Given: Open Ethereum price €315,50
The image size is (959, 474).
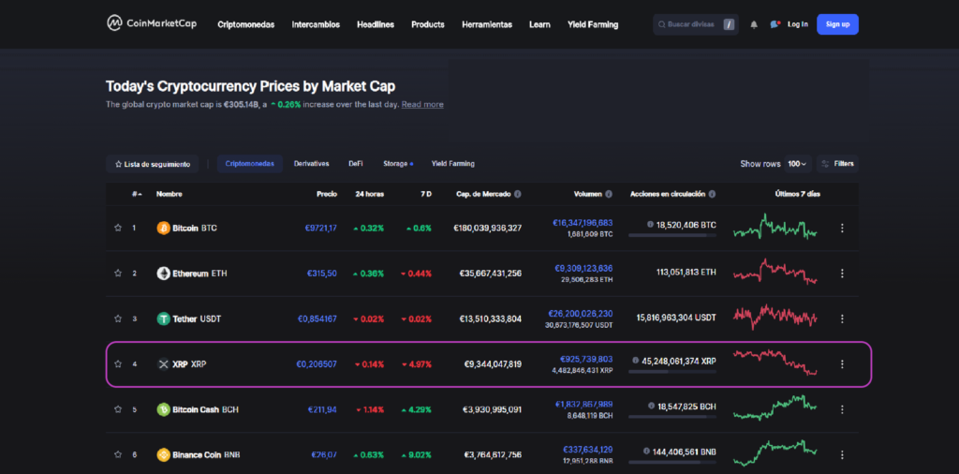Looking at the screenshot, I should 322,274.
